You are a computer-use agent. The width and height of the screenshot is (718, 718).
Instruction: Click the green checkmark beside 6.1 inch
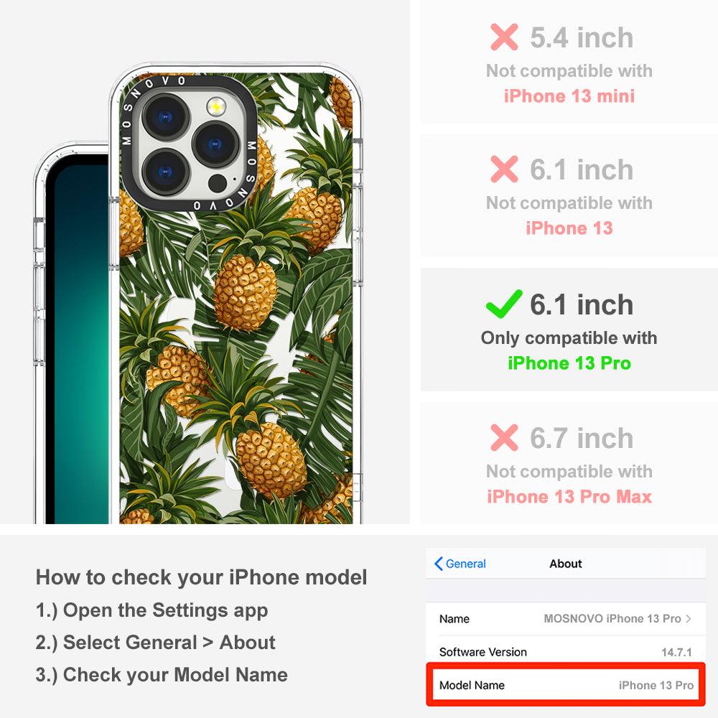504,304
